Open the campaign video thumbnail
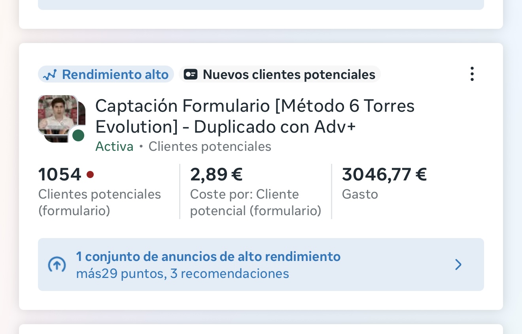Screen dimensions: 522x334 [57, 115]
